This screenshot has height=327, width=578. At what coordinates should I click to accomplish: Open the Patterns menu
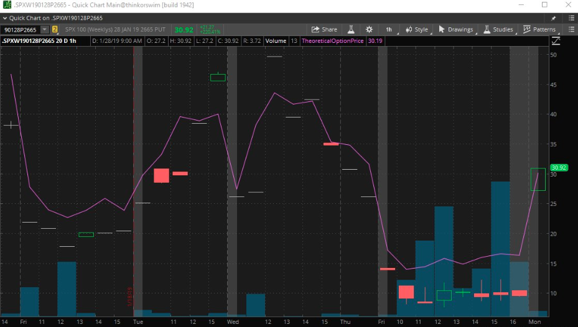(x=539, y=29)
